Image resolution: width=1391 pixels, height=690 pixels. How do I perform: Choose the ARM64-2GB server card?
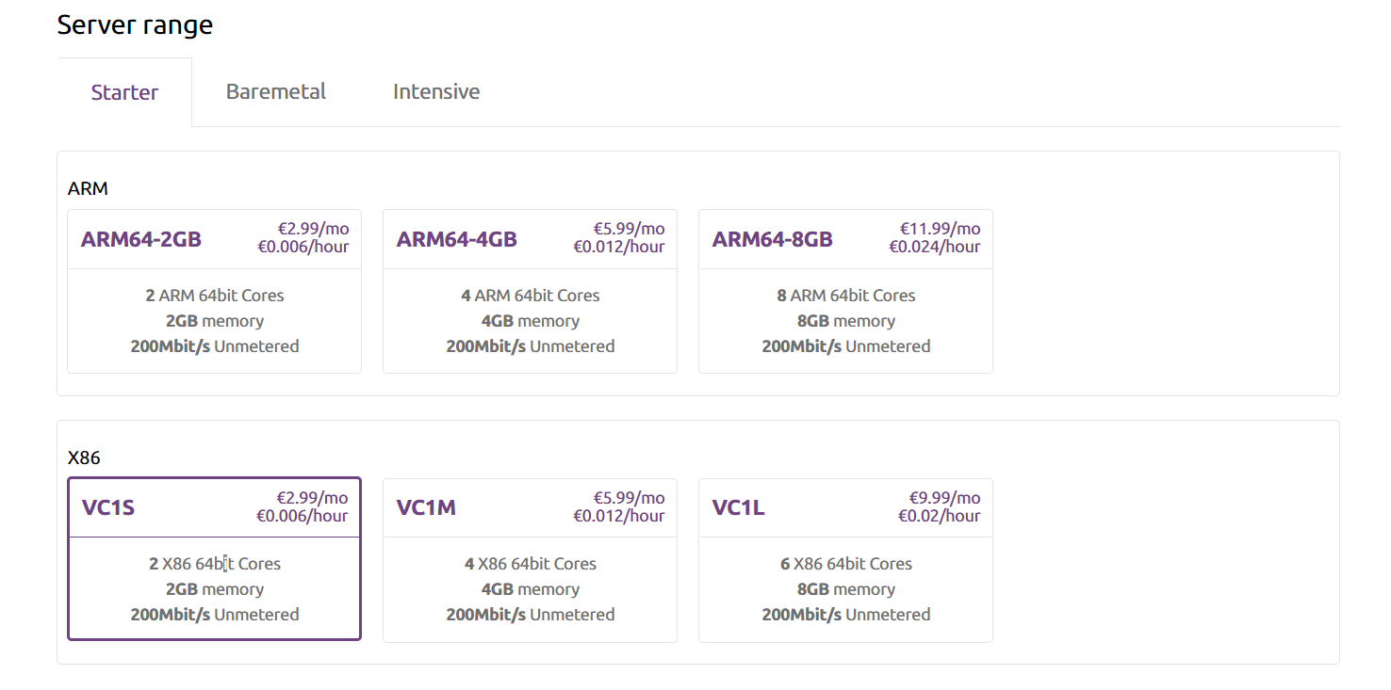click(x=215, y=292)
